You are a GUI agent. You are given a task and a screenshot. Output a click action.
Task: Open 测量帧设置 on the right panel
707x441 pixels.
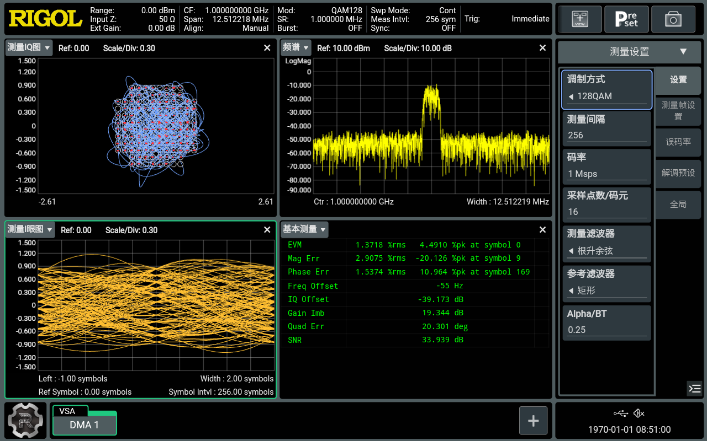pos(678,111)
